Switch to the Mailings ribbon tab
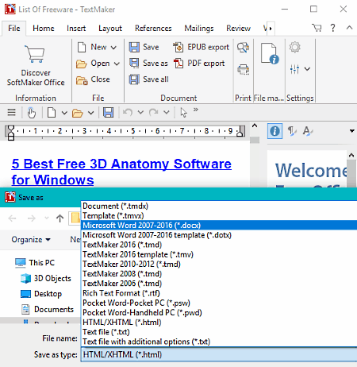 click(x=199, y=29)
